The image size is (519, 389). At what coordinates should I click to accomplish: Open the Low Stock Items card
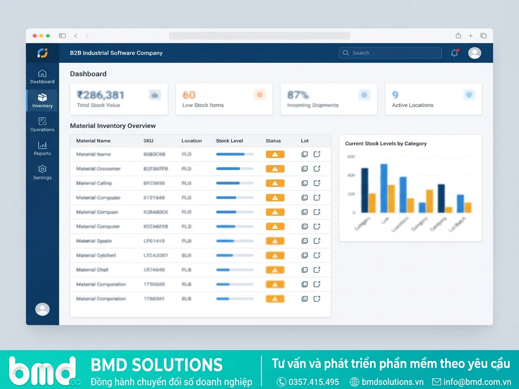224,99
